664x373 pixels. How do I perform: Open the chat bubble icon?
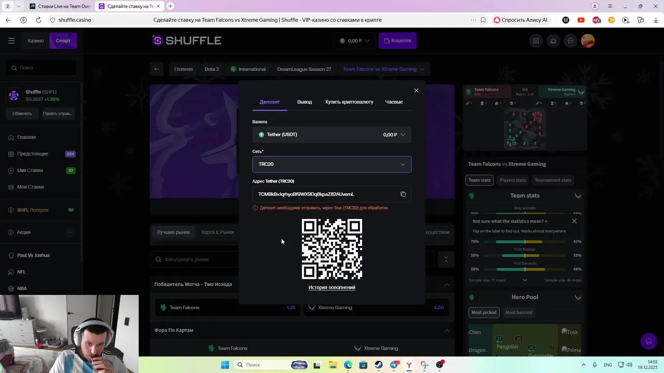pos(571,41)
